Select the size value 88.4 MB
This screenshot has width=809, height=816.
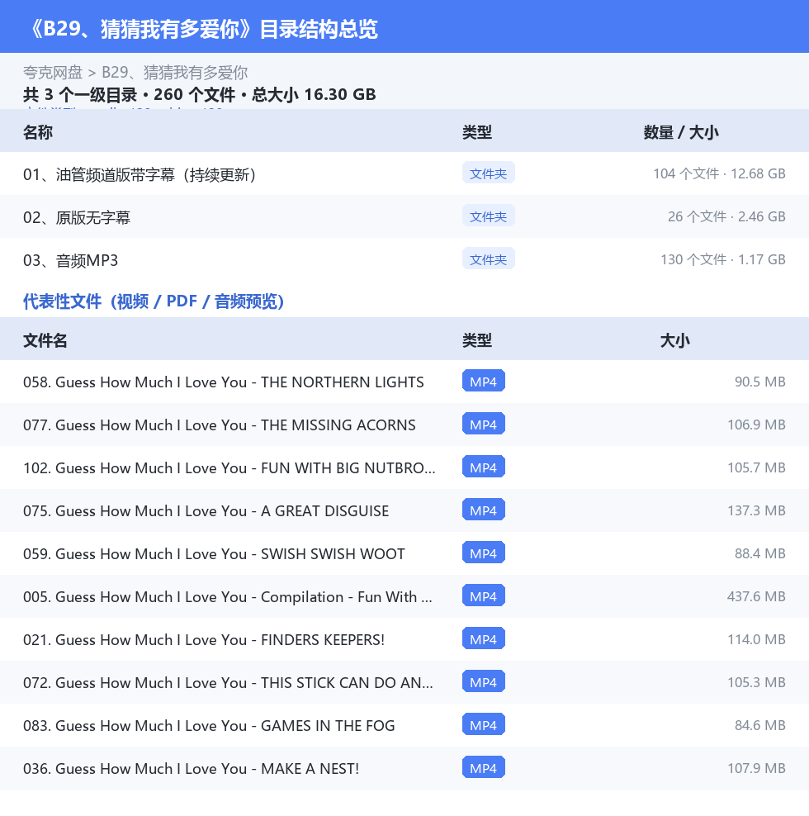tap(759, 553)
